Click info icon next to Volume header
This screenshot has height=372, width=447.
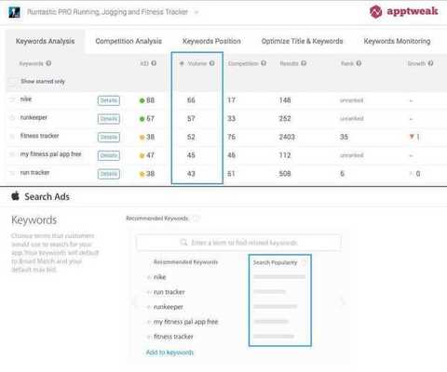[212, 63]
